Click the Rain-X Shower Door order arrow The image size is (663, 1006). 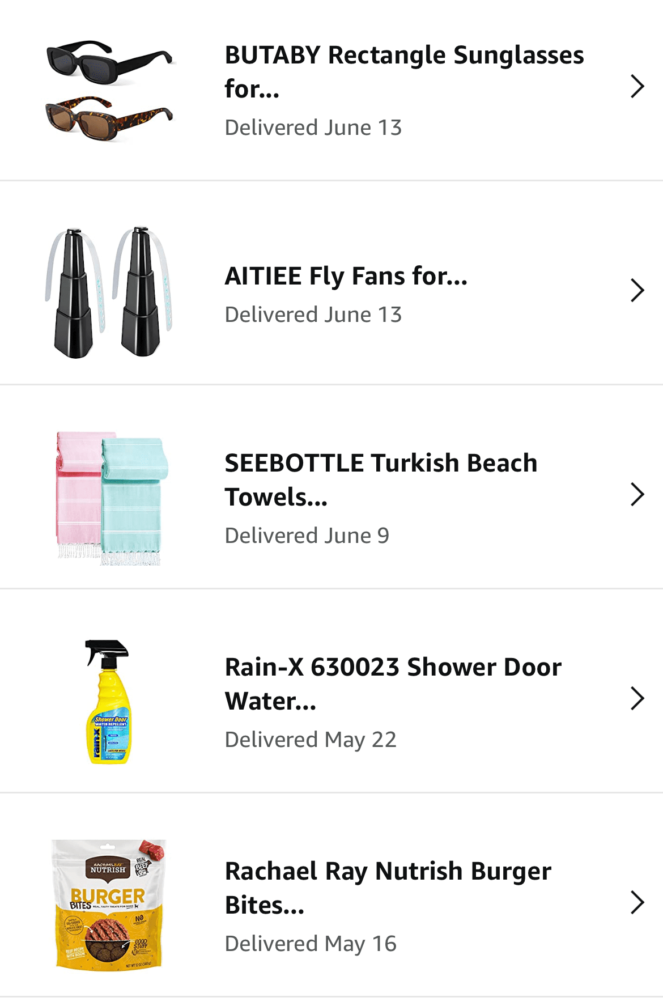pos(637,699)
